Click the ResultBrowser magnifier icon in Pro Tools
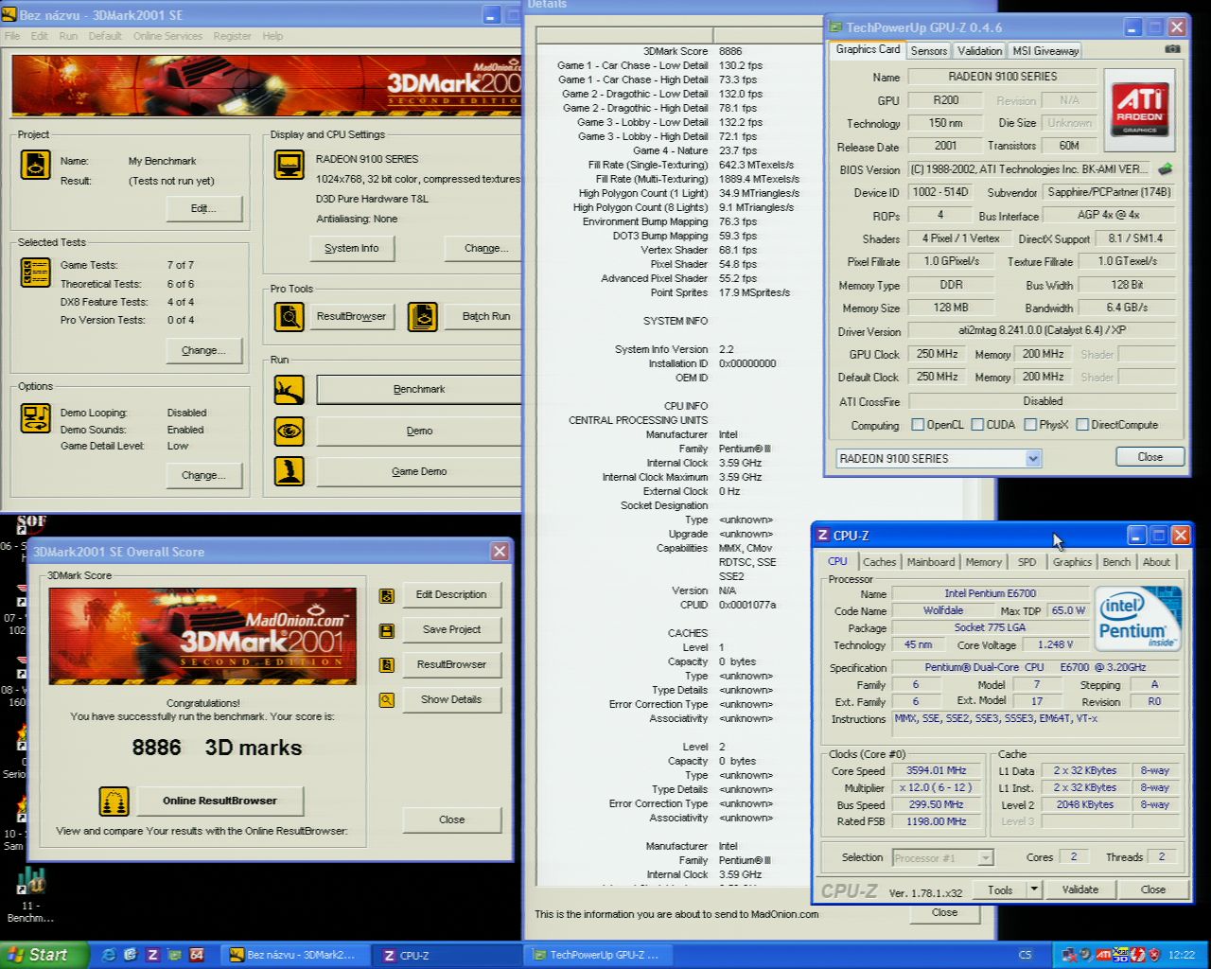Viewport: 1211px width, 969px height. pyautogui.click(x=289, y=316)
